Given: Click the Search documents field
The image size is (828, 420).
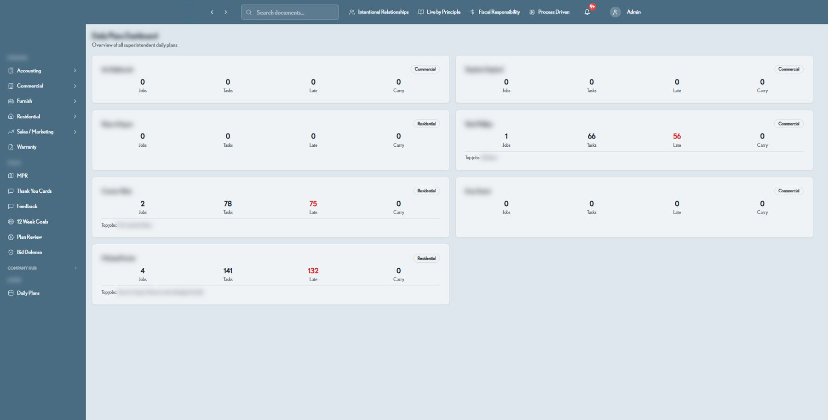Looking at the screenshot, I should click(290, 12).
